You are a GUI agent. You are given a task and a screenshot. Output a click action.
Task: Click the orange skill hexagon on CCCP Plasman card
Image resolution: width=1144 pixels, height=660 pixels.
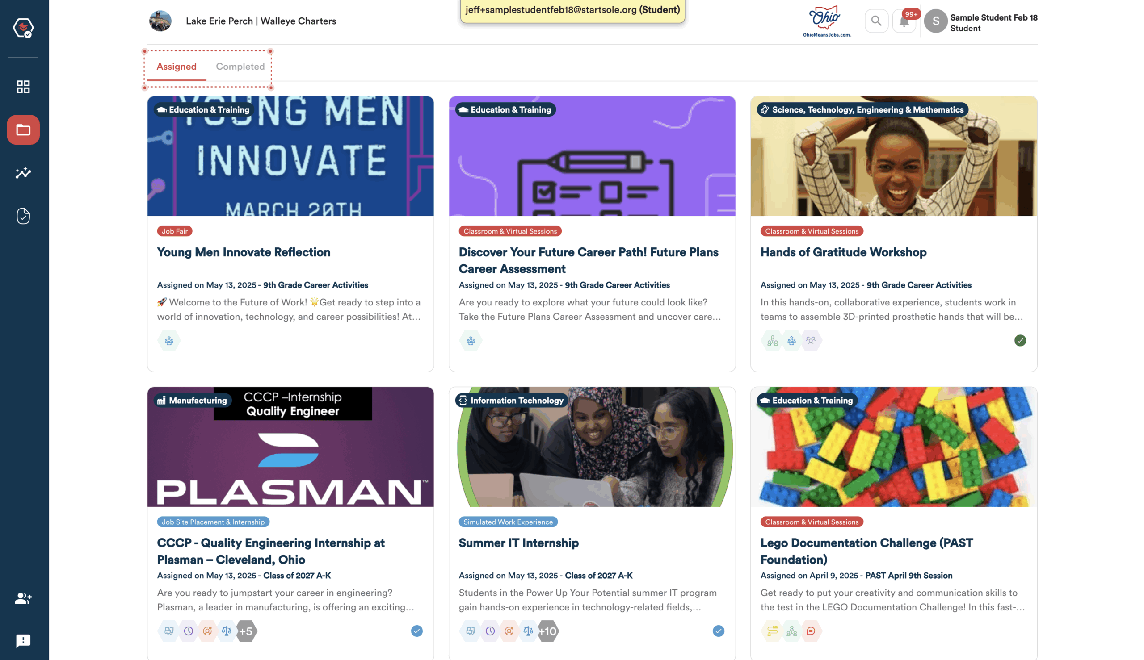[207, 631]
